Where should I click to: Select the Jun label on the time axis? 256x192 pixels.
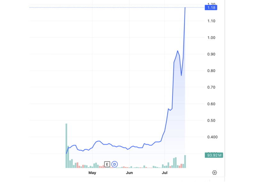coord(129,172)
